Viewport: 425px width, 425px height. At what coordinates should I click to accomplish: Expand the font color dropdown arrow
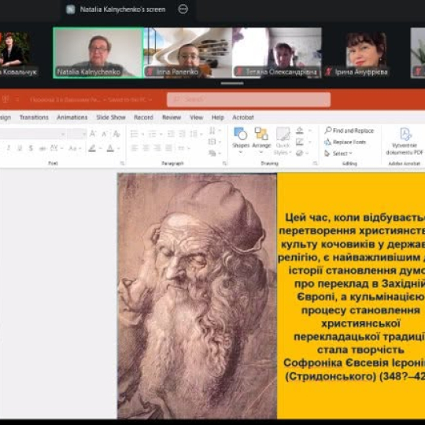point(118,148)
